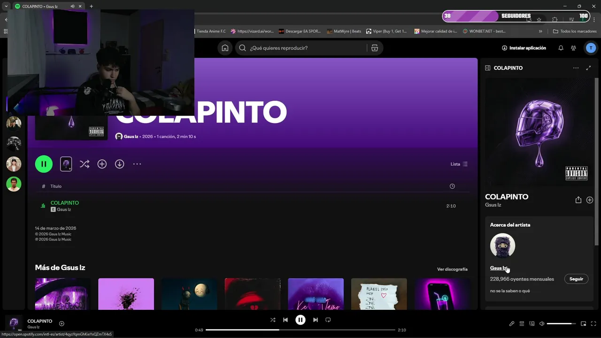Open the Gsus Iz link under track title
The height and width of the screenshot is (338, 601).
(64, 209)
